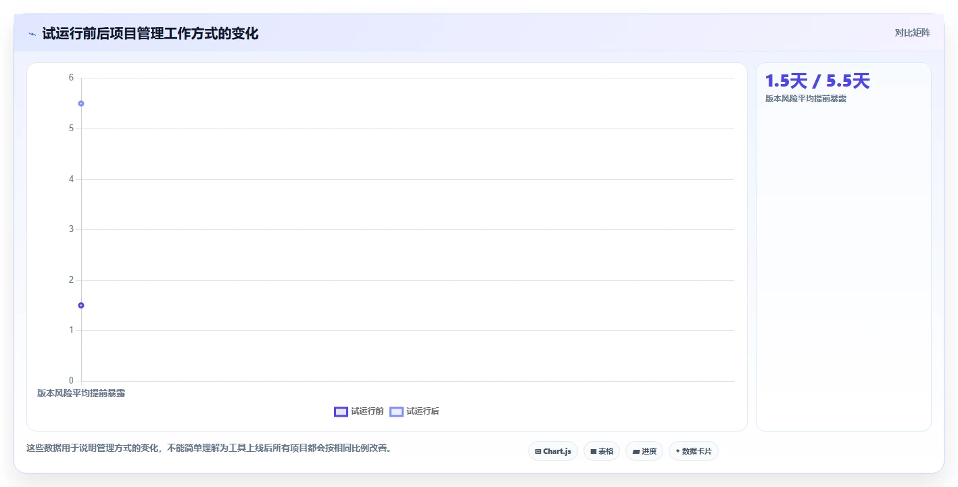
Task: Click the y-axis tick label 6
Action: pos(71,78)
